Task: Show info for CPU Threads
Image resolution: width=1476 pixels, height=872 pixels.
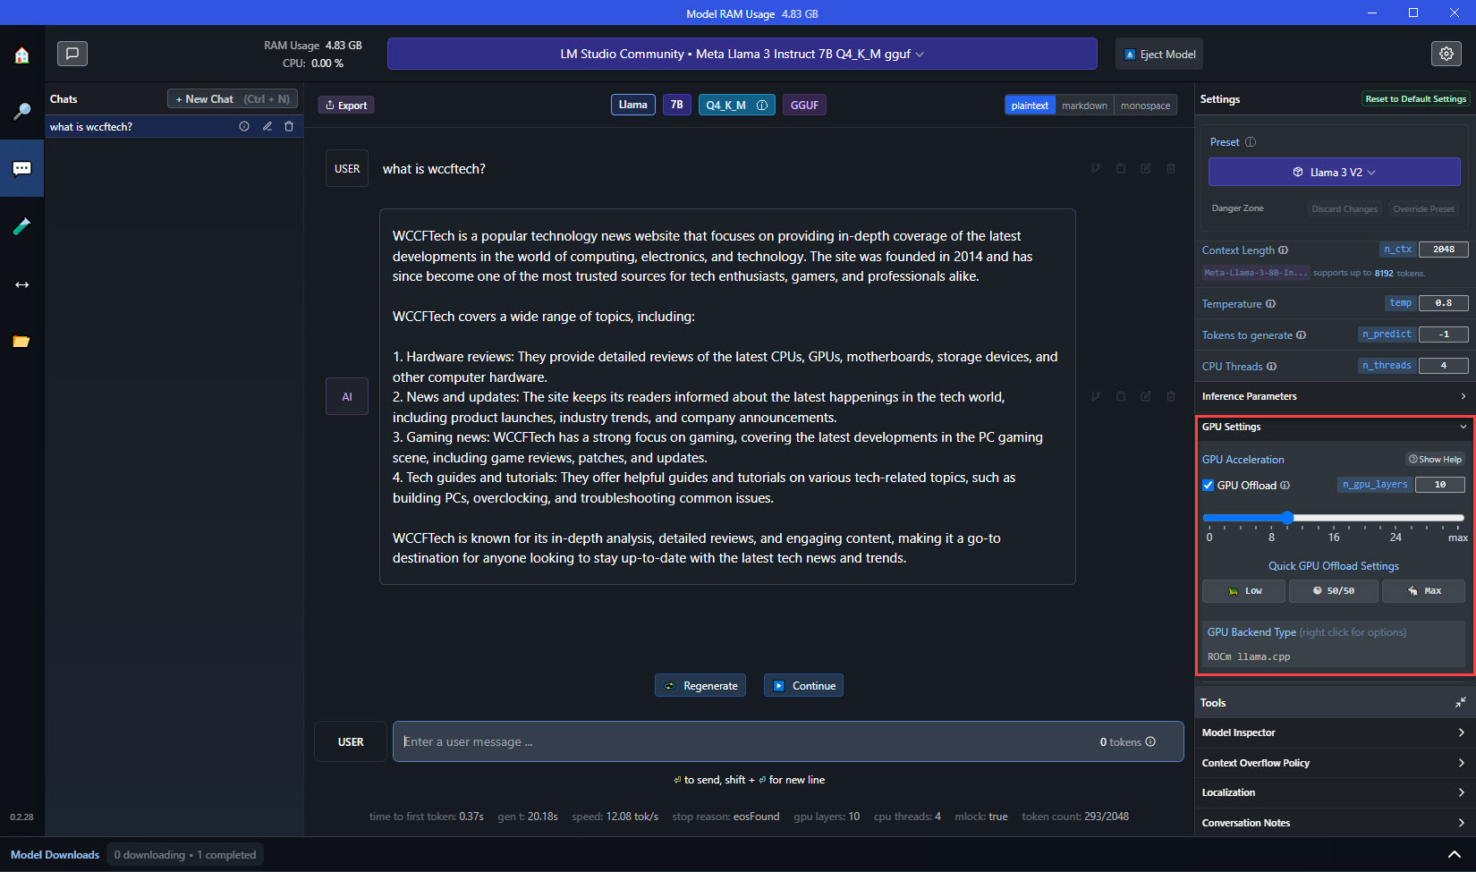Action: click(x=1272, y=367)
